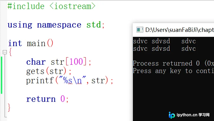This screenshot has height=121, width=214.
Task: Click the closing brace of main
Action: tap(9, 108)
